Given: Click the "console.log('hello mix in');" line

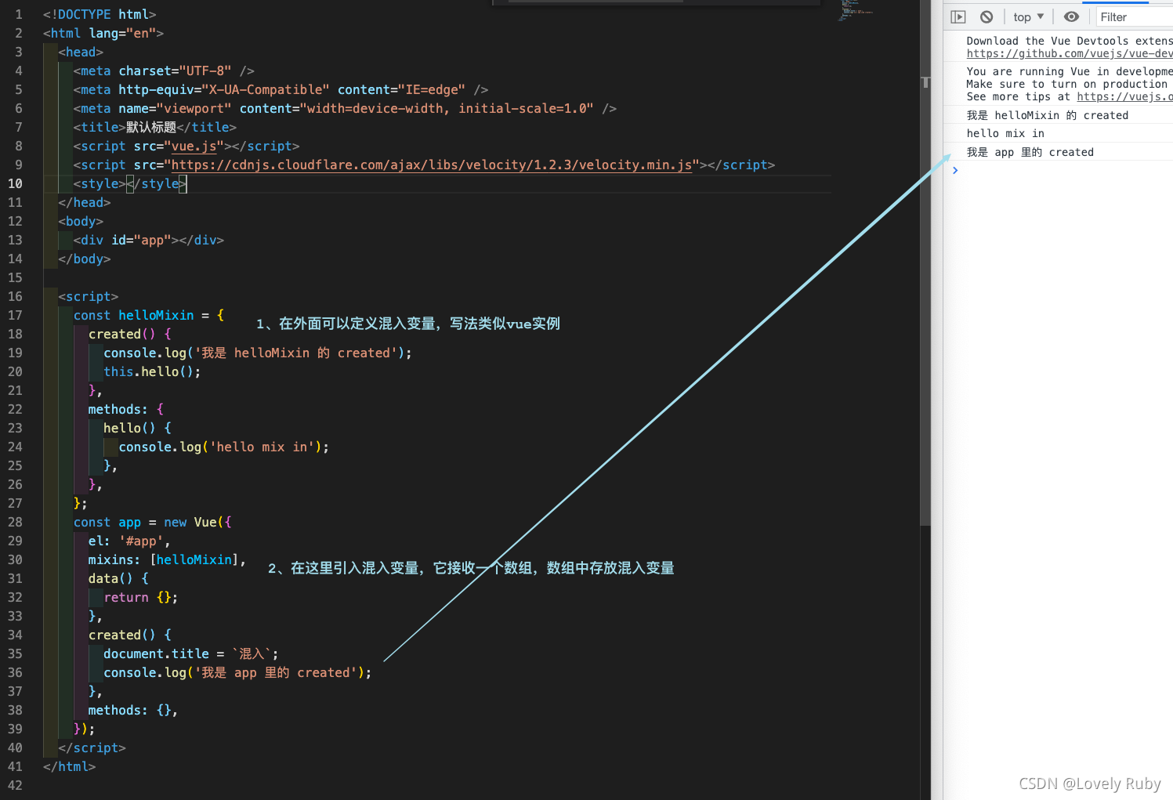Looking at the screenshot, I should coord(224,447).
